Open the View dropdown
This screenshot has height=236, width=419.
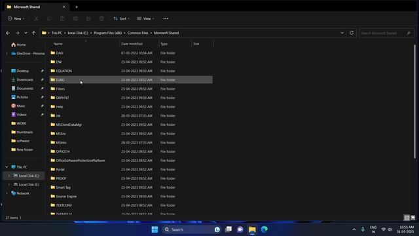[145, 19]
